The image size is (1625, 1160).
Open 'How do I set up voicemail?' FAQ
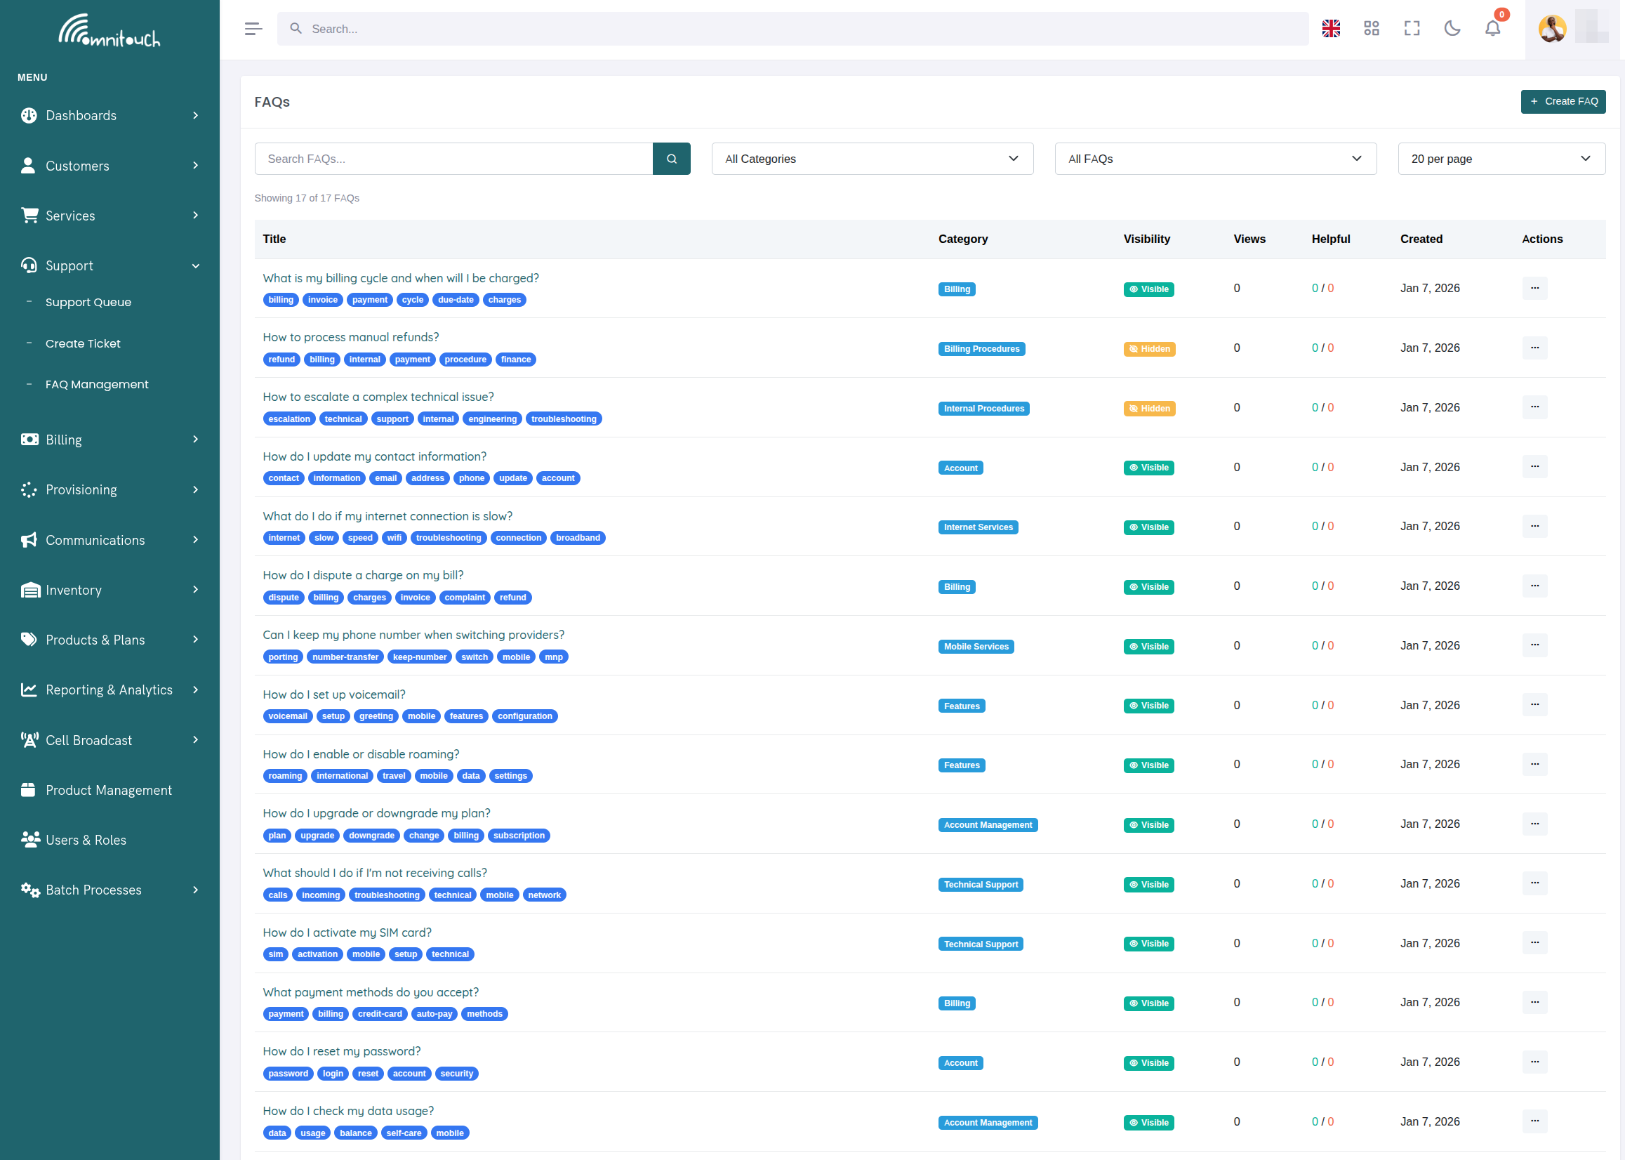tap(333, 694)
